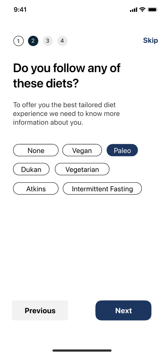Tap the 9:41 clock in status bar
This screenshot has height=356, width=164.
coord(20,10)
